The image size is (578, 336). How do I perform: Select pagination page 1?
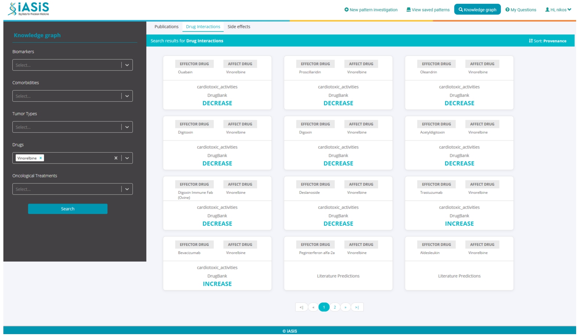click(x=324, y=307)
